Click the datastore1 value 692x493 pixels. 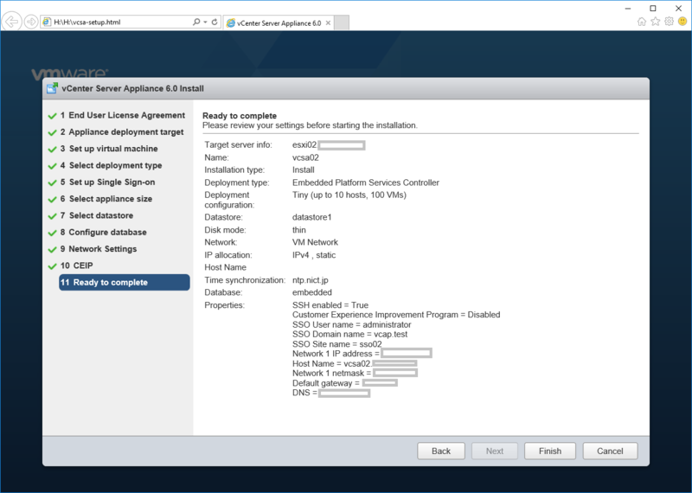click(311, 217)
